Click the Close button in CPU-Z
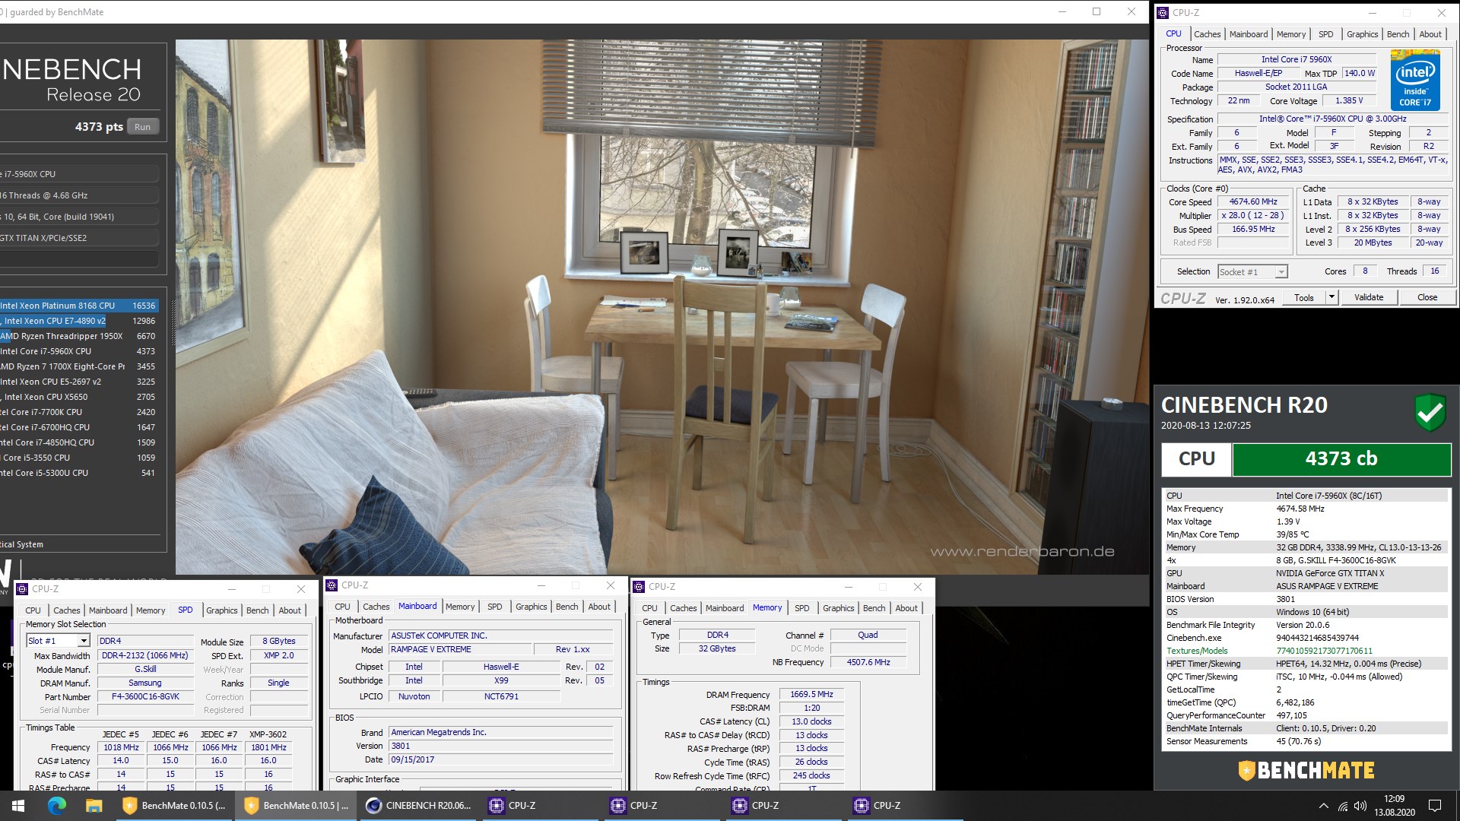This screenshot has width=1460, height=821. (1427, 297)
